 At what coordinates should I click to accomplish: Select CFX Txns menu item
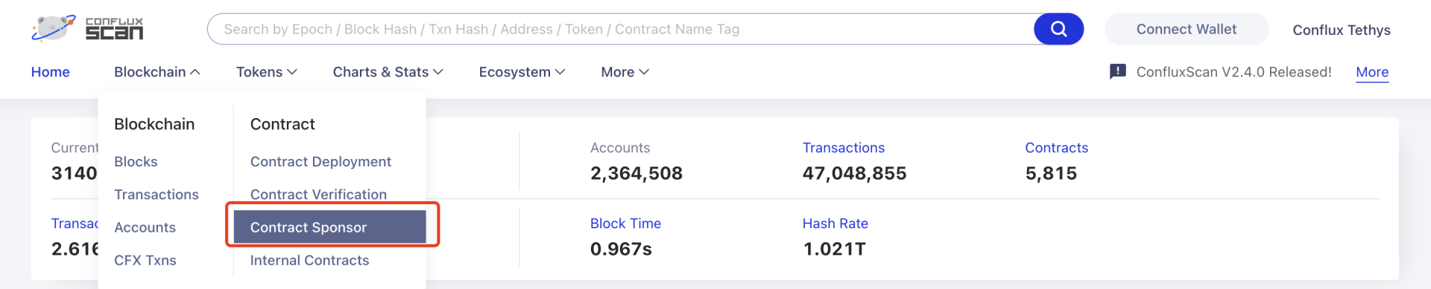point(145,260)
